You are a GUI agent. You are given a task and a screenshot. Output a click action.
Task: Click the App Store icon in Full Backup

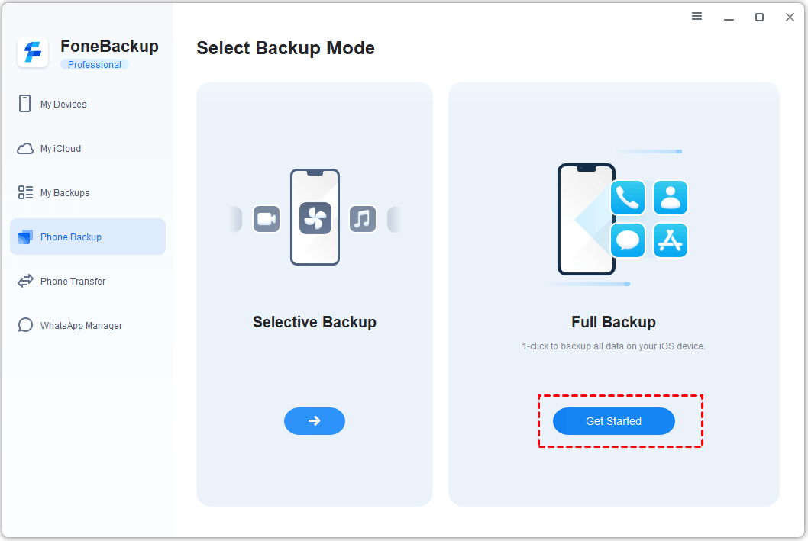tap(671, 240)
